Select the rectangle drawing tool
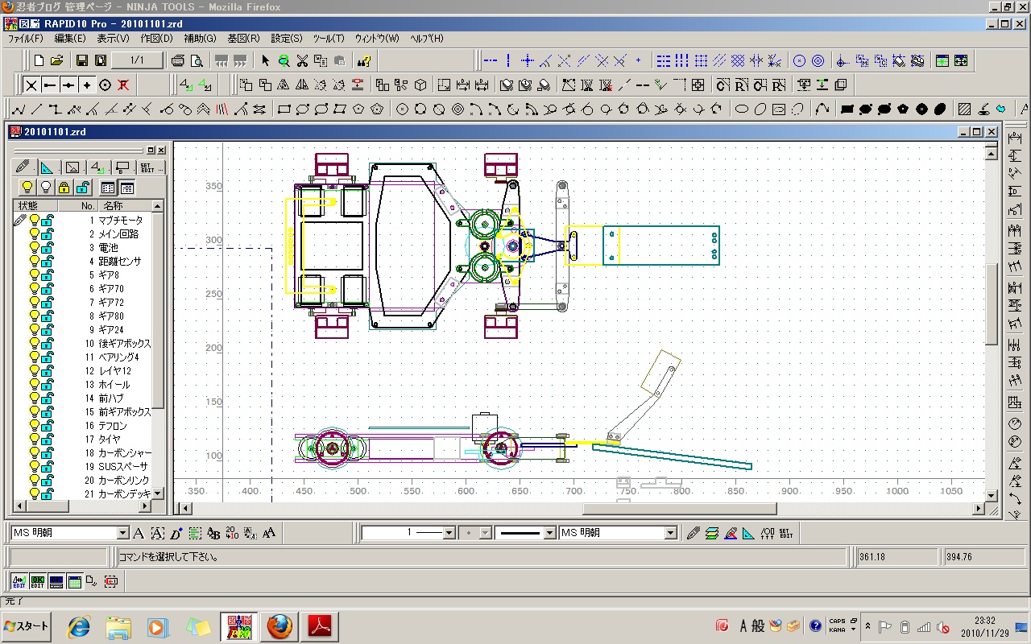Viewport: 1031px width, 644px height. 284,109
